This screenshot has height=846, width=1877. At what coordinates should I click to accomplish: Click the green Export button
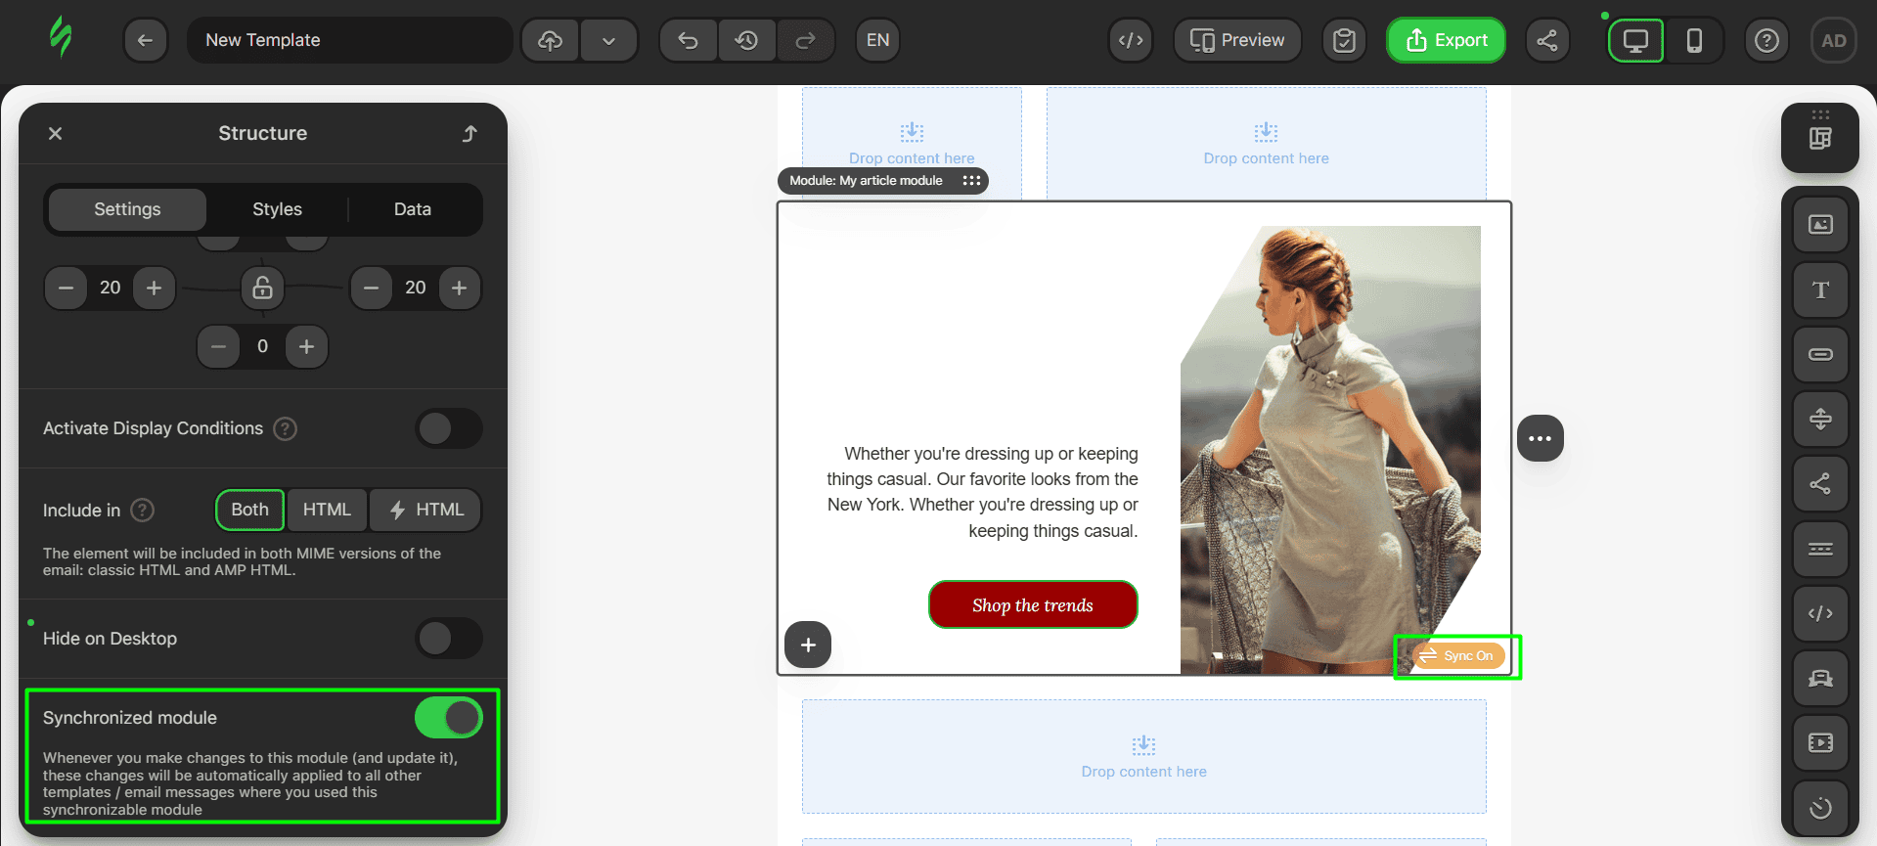pyautogui.click(x=1446, y=40)
